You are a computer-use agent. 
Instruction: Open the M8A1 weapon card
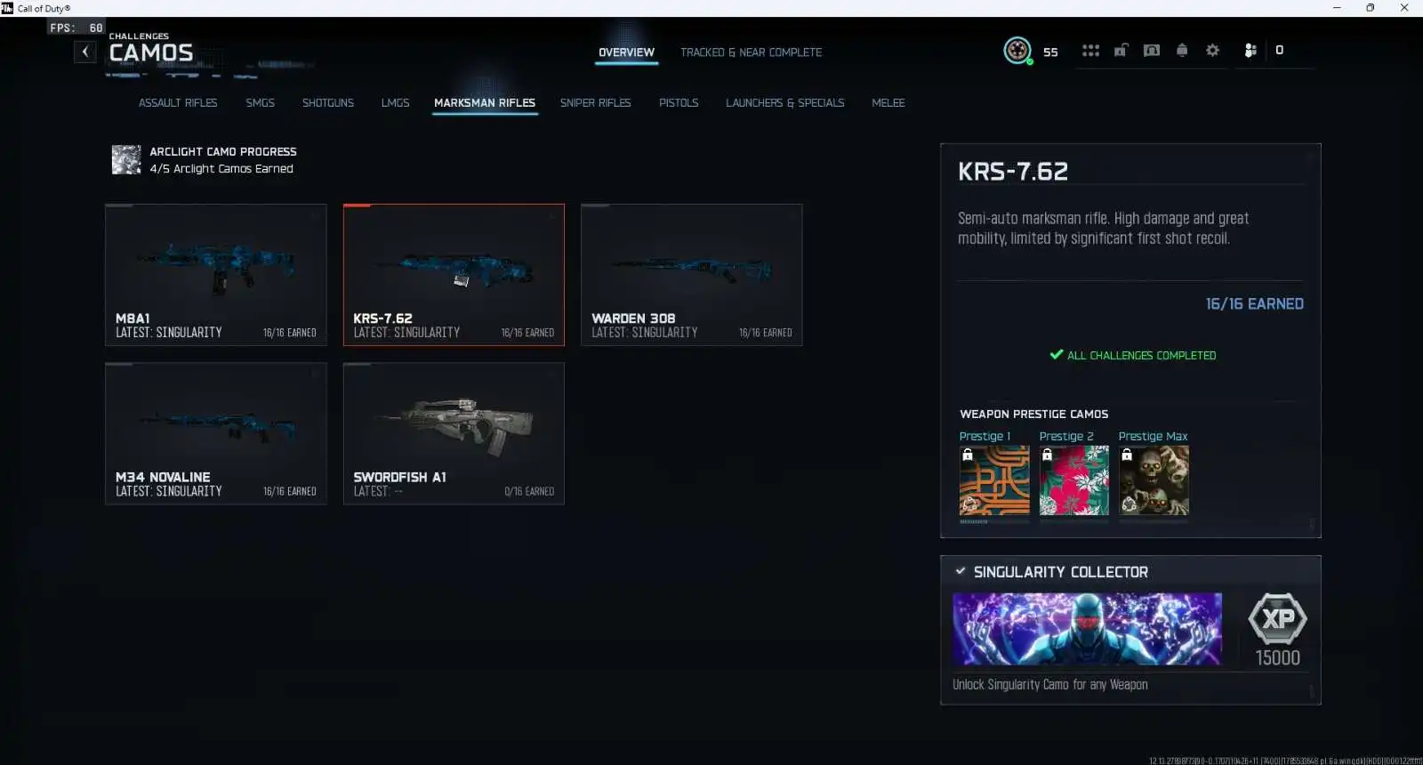tap(216, 275)
